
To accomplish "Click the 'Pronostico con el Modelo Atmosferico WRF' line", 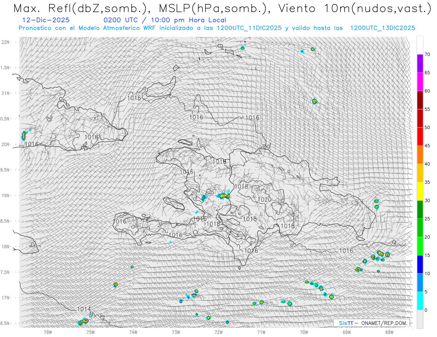I will coord(217,28).
